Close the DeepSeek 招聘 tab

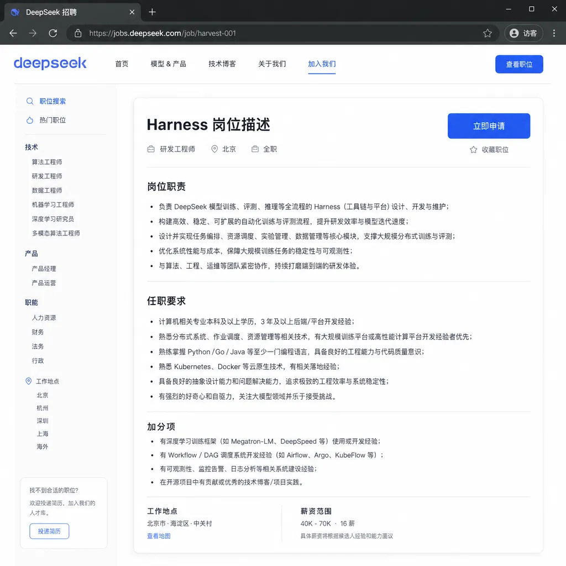[x=132, y=12]
